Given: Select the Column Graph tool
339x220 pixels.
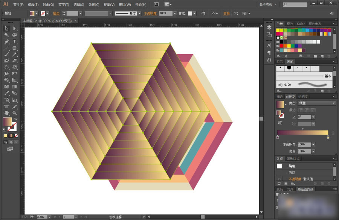Looking at the screenshot, I should [14, 100].
